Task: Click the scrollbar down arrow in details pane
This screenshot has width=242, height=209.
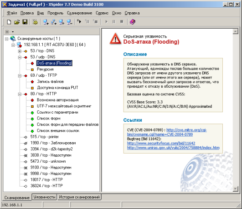Action: pos(235,189)
